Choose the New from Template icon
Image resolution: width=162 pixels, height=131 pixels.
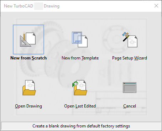point(80,40)
